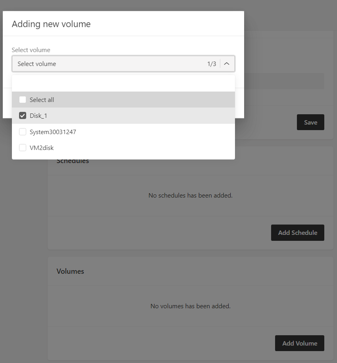Click the Select volume field label
Image resolution: width=337 pixels, height=363 pixels.
coord(31,50)
